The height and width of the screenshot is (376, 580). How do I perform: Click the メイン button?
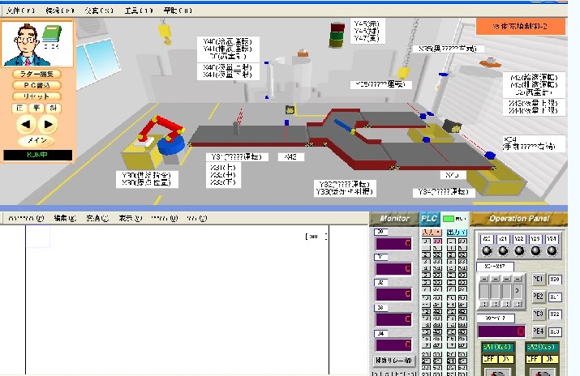point(37,140)
